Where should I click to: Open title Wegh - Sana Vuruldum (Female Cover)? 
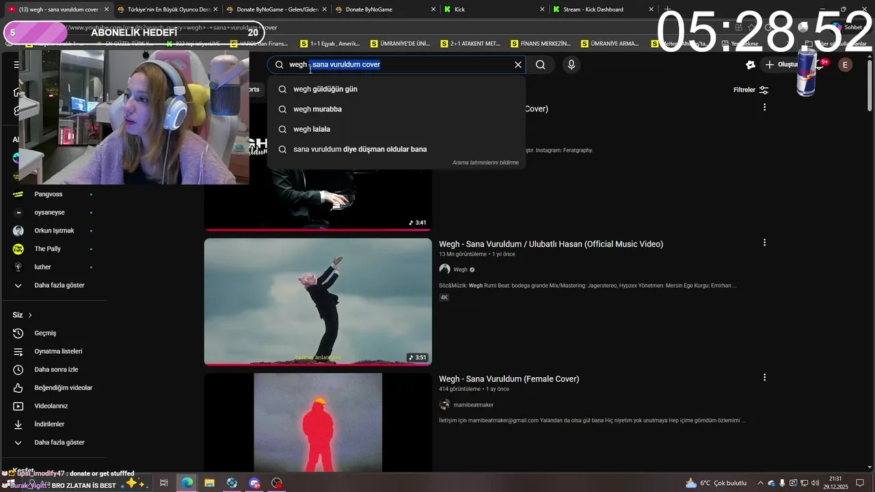tap(509, 379)
